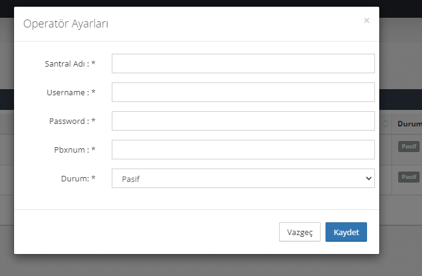Click the first row's Pasif badge
This screenshot has width=422, height=276.
(x=409, y=147)
